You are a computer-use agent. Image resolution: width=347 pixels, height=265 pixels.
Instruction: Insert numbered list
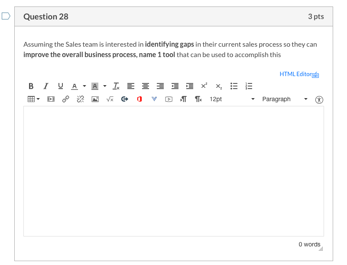pos(249,86)
